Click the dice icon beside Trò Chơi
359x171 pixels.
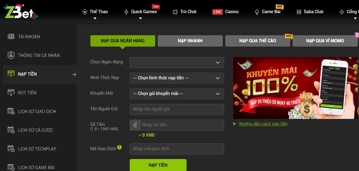[x=175, y=12]
